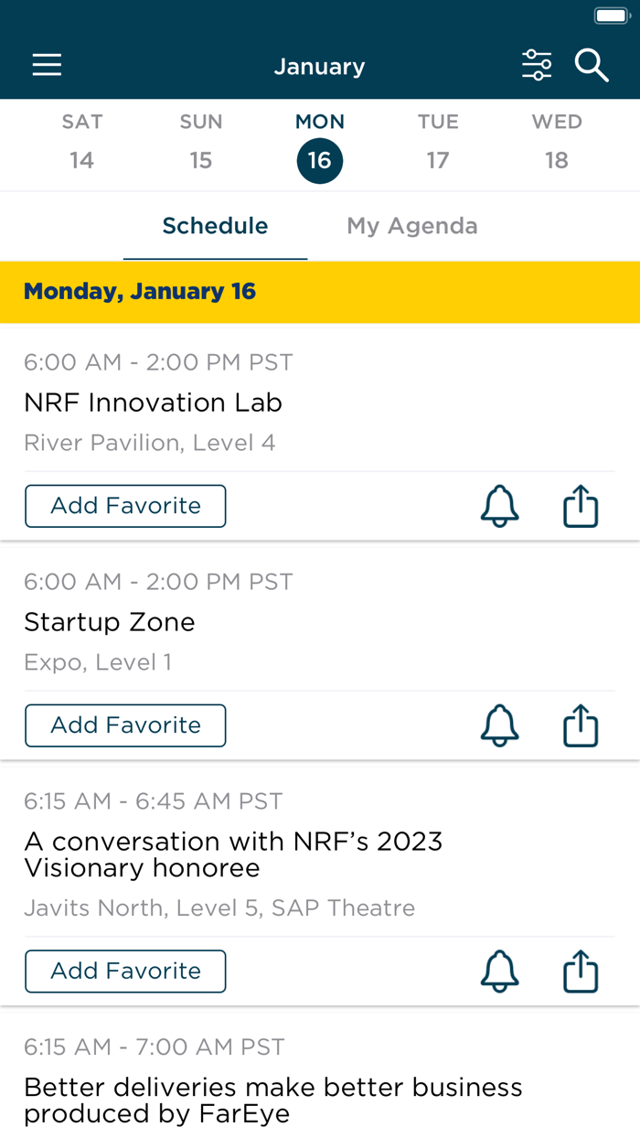Set a reminder bell for NRF Innovation Lab

(499, 506)
